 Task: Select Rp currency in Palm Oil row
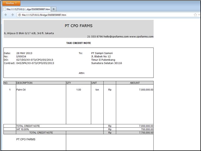tap(110, 90)
